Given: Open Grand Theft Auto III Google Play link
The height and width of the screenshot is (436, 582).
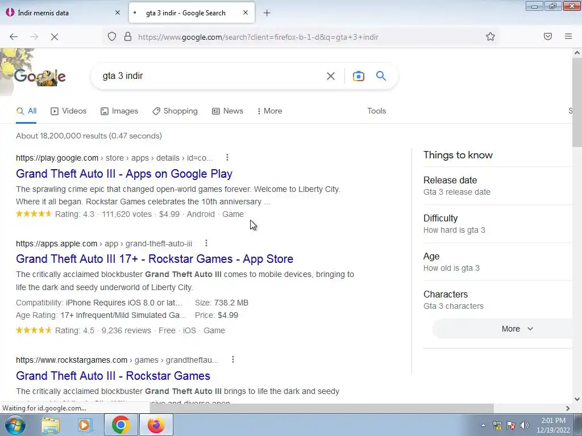Looking at the screenshot, I should pyautogui.click(x=124, y=174).
